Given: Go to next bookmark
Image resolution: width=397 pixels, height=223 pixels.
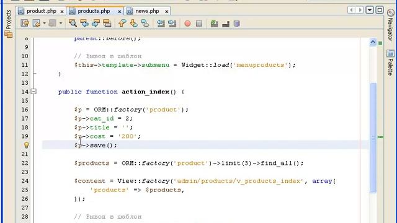Looking at the screenshot, I should coord(134,24).
